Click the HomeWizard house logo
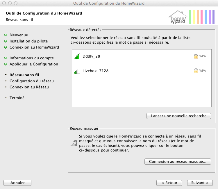The height and width of the screenshot is (189, 218). click(178, 17)
